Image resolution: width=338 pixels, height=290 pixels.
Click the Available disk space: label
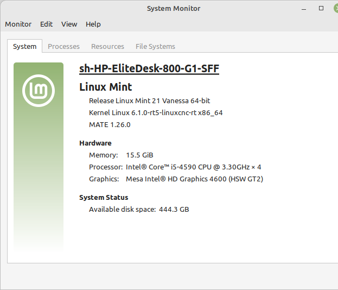pos(122,210)
